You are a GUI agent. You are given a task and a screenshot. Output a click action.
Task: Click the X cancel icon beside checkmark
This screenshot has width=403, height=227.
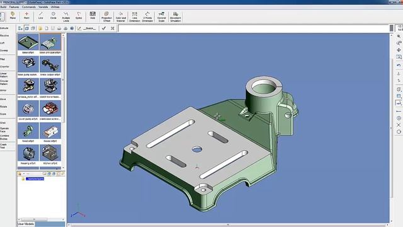pyautogui.click(x=112, y=28)
